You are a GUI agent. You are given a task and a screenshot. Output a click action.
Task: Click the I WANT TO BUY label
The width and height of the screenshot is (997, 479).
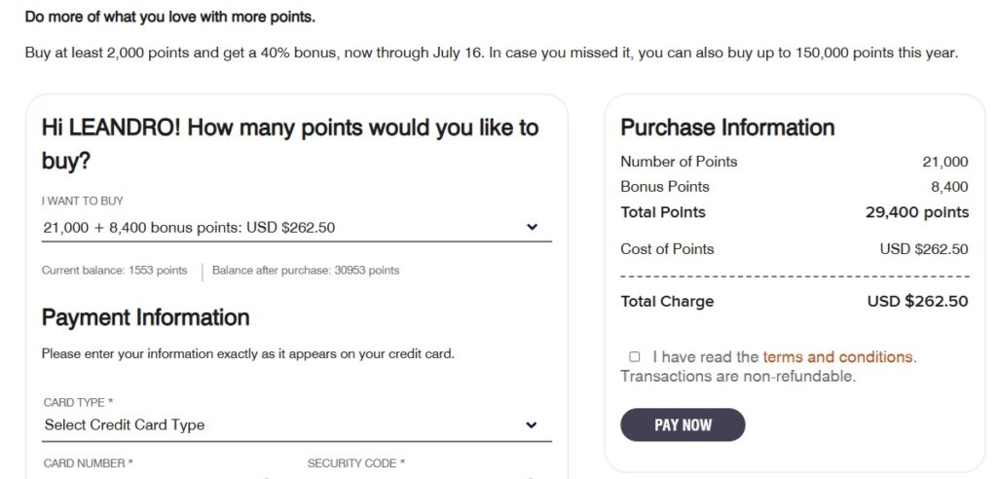[83, 202]
